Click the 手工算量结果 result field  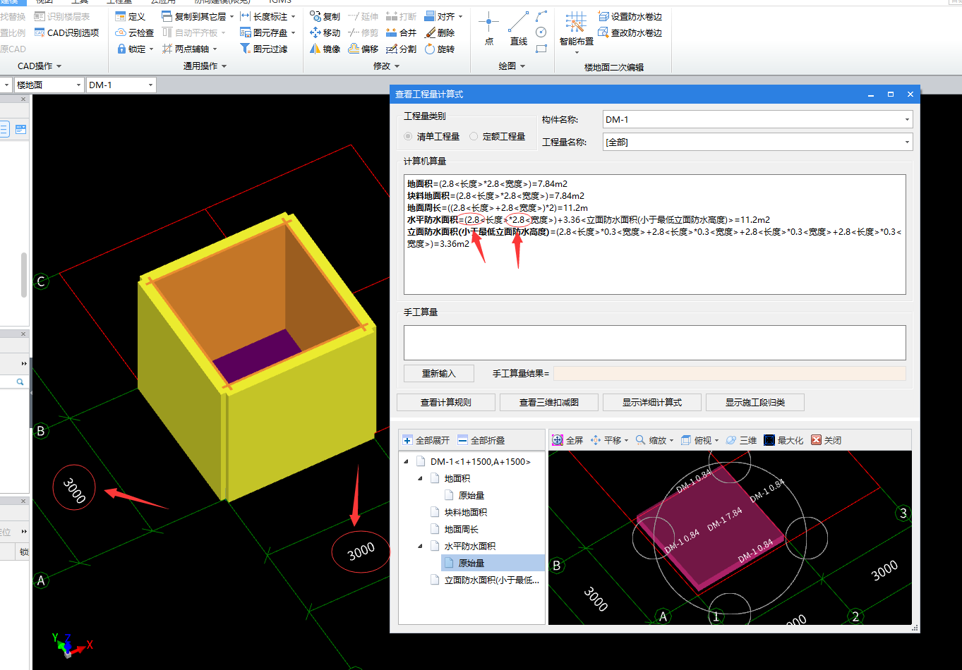(x=730, y=373)
